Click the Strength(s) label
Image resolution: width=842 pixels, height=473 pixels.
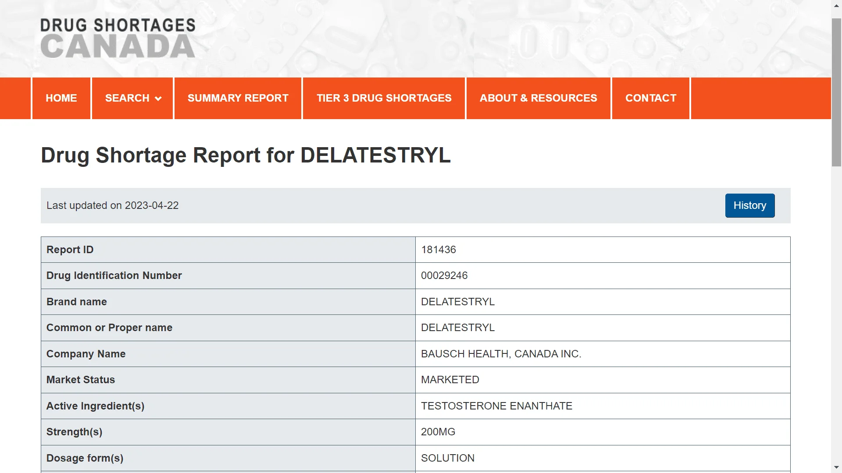click(x=75, y=432)
